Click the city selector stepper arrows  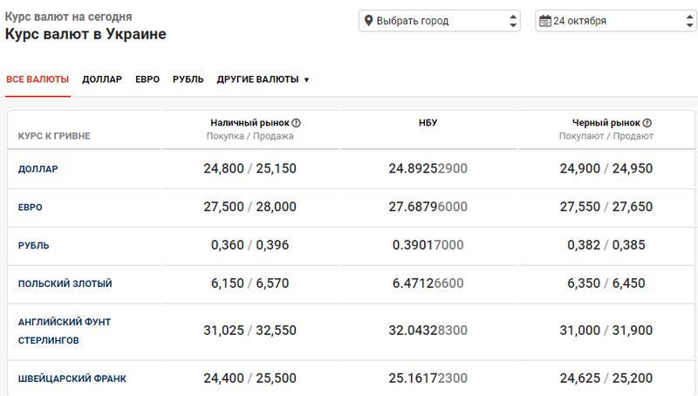coord(511,21)
